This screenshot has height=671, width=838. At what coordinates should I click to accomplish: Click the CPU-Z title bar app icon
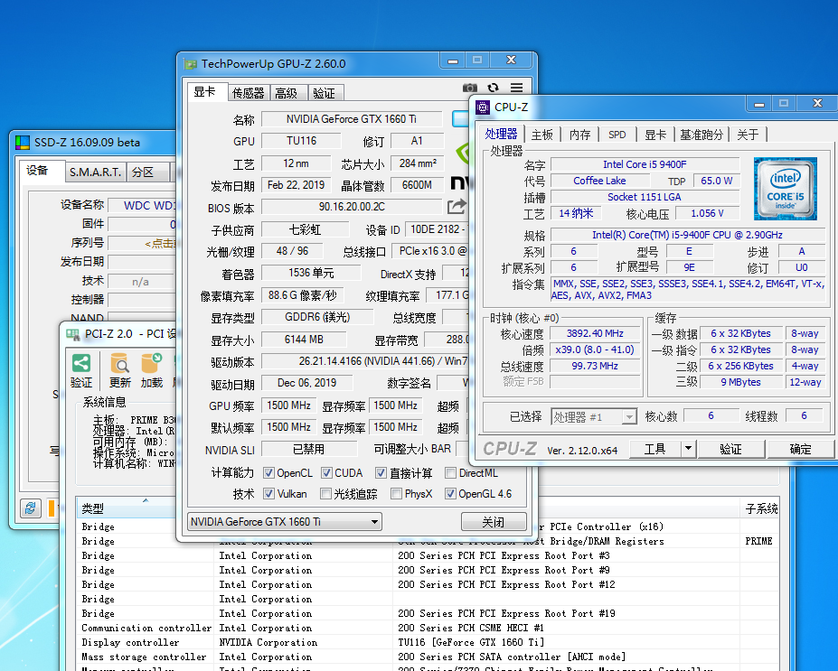pyautogui.click(x=483, y=107)
